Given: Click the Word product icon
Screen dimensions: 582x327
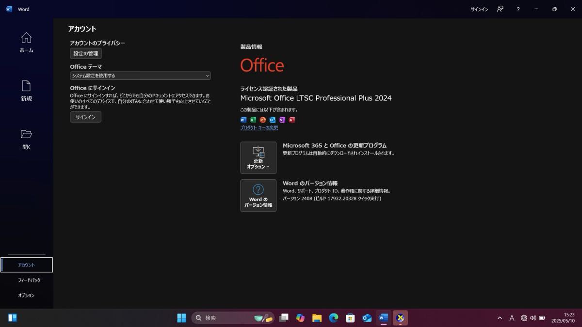Looking at the screenshot, I should click(x=243, y=120).
